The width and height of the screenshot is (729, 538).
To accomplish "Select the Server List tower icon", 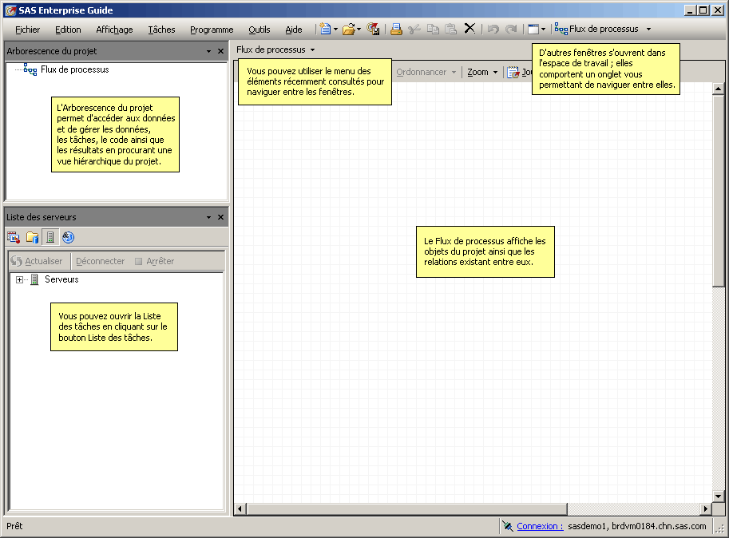I will 50,237.
